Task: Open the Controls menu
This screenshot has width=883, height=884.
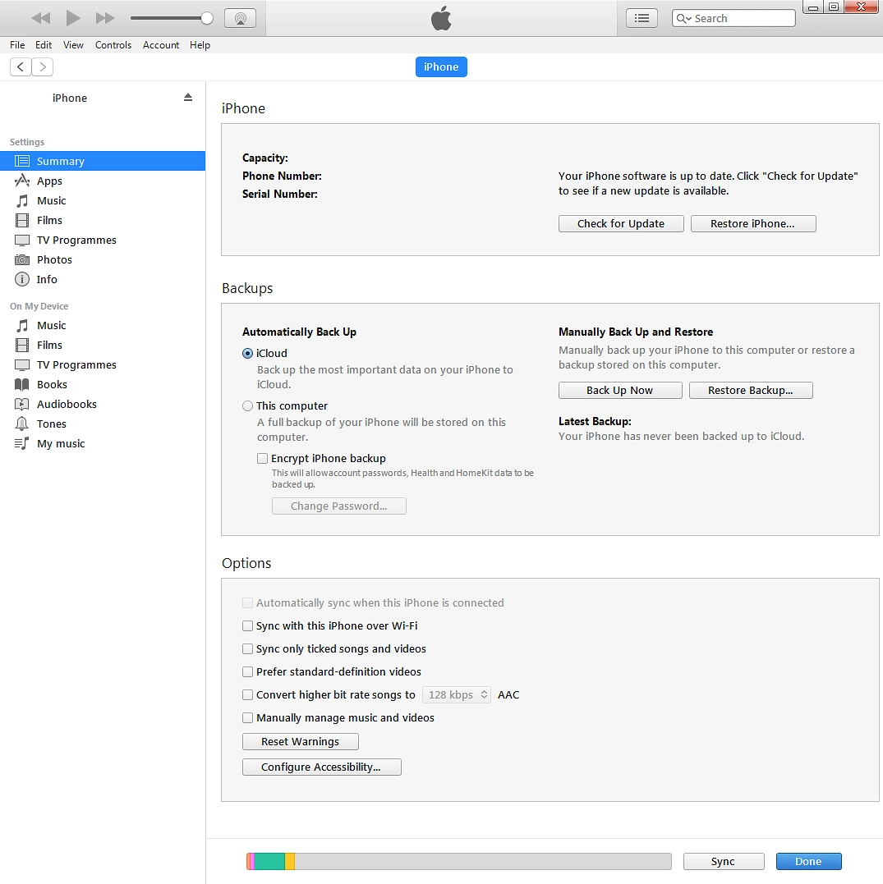Action: point(113,45)
